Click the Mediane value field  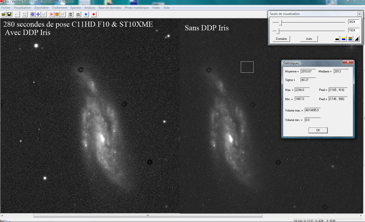click(341, 71)
